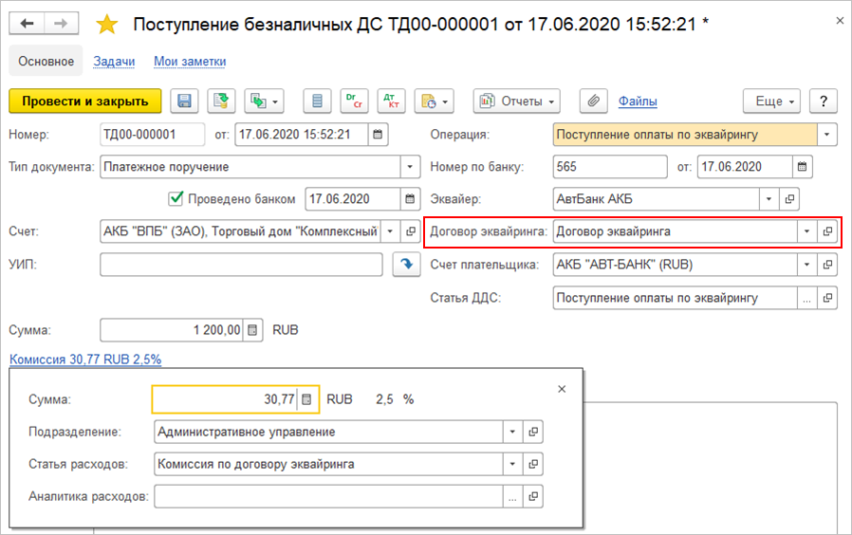The width and height of the screenshot is (852, 535).
Task: Open the clock document icon dropdown
Action: [435, 101]
